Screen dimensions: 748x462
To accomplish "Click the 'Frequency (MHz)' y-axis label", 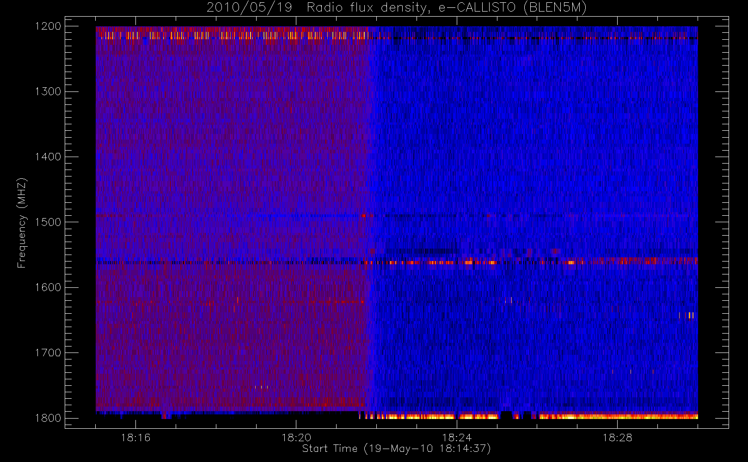I will coord(21,223).
